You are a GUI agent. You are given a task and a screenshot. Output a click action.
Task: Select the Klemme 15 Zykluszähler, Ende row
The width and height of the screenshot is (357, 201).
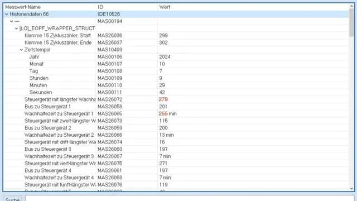[x=176, y=42]
